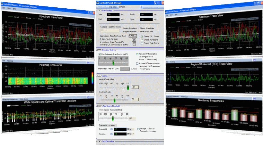Click the Vertical Scale value box
This screenshot has height=155, width=263.
(135, 87)
